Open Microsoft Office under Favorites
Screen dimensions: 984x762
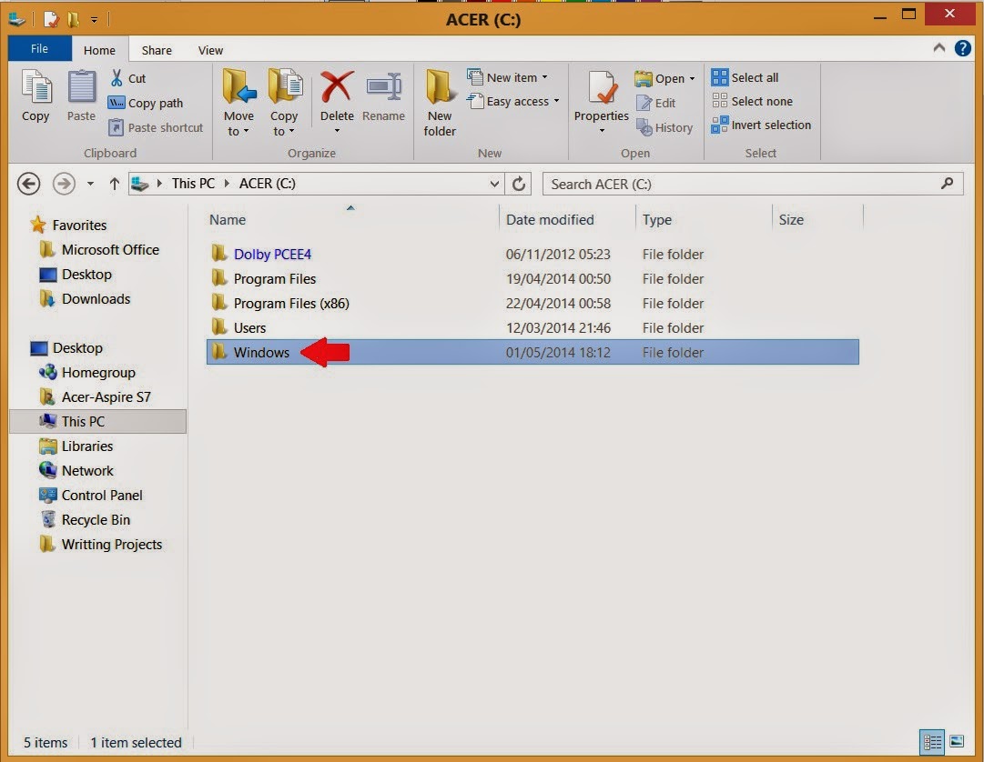tap(99, 249)
